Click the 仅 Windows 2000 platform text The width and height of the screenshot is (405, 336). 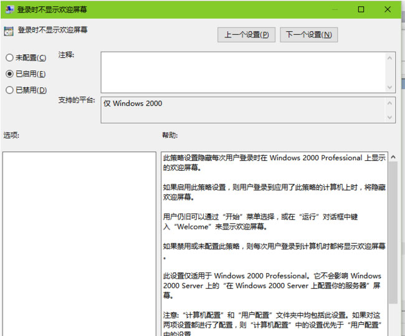pos(133,103)
